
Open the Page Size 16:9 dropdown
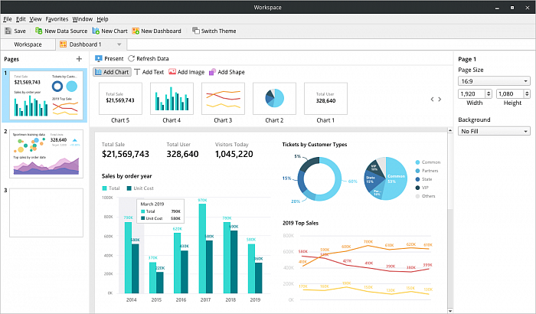[x=494, y=80]
